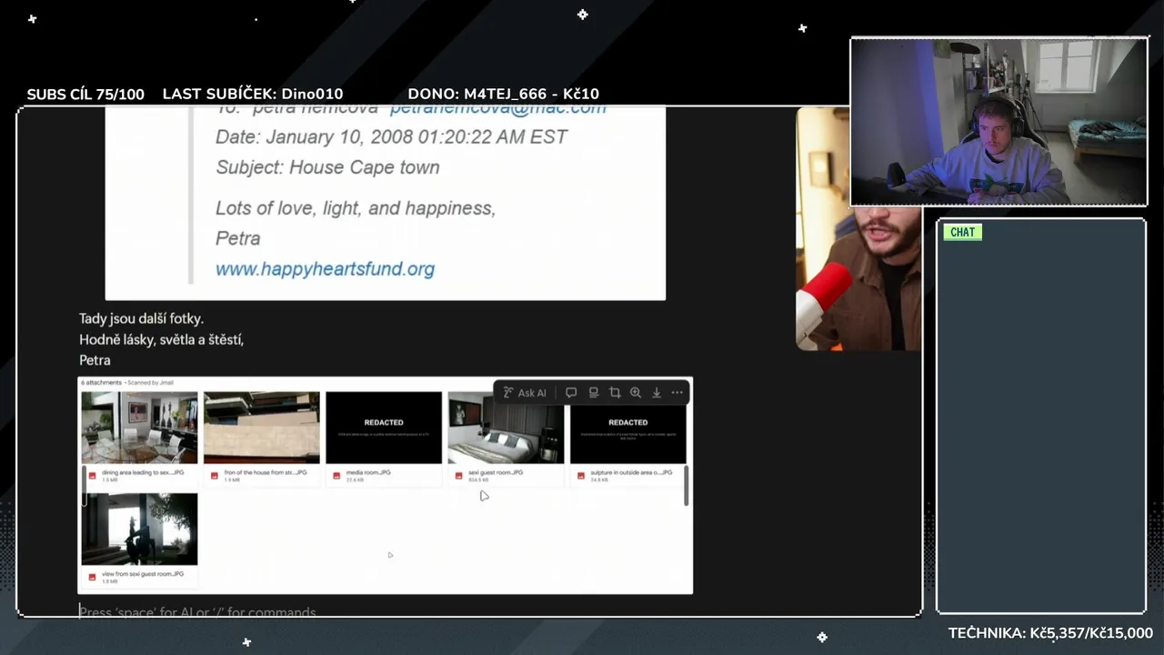Viewport: 1164px width, 655px height.
Task: Click the attachments panel right scrollbar
Action: (687, 485)
